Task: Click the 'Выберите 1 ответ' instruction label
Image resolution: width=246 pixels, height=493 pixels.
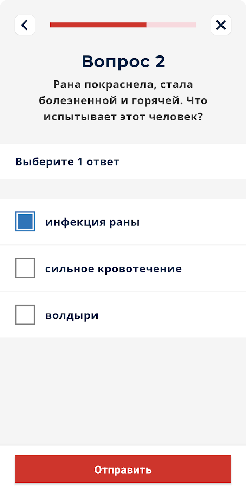Action: point(67,162)
